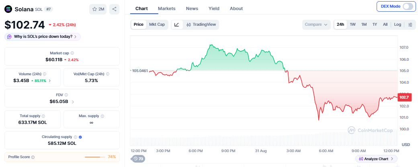Open Analyze Chart arrow
This screenshot has width=418, height=167.
click(x=392, y=159)
